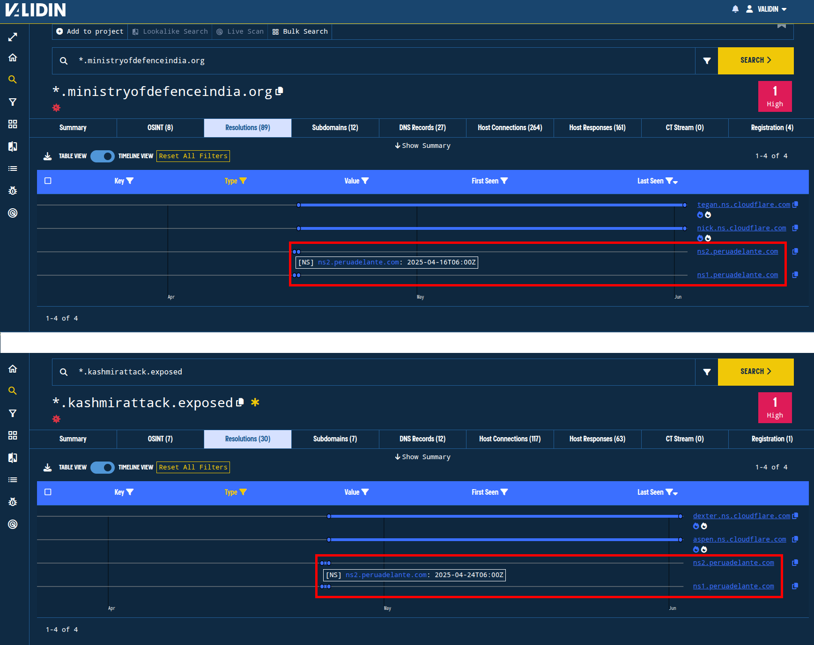Screen dimensions: 814x645
Task: Download kashmirattack resolutions table
Action: (x=47, y=468)
